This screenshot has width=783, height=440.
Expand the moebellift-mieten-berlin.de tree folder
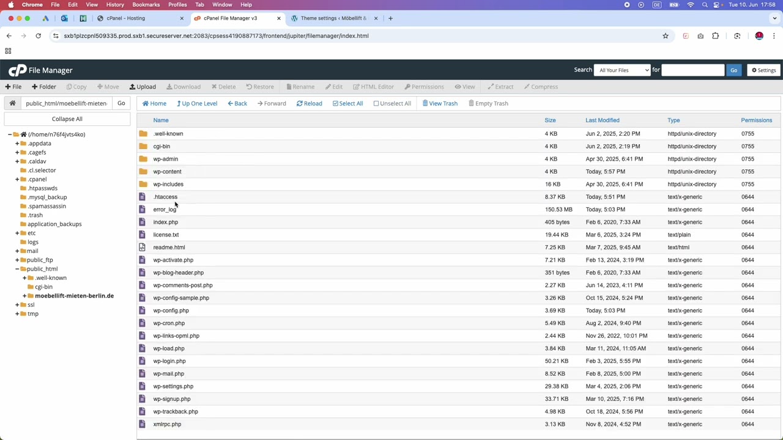coord(24,296)
